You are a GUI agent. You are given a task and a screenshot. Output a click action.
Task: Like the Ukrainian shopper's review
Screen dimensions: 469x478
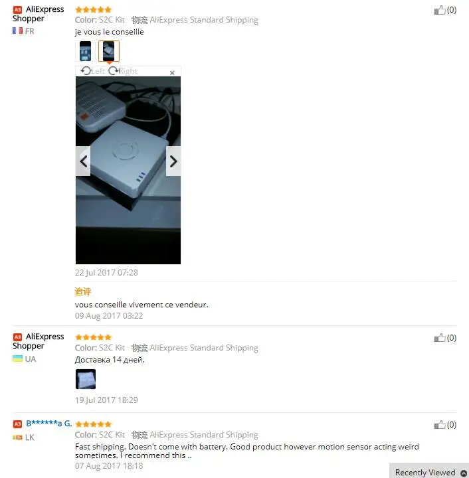click(440, 338)
